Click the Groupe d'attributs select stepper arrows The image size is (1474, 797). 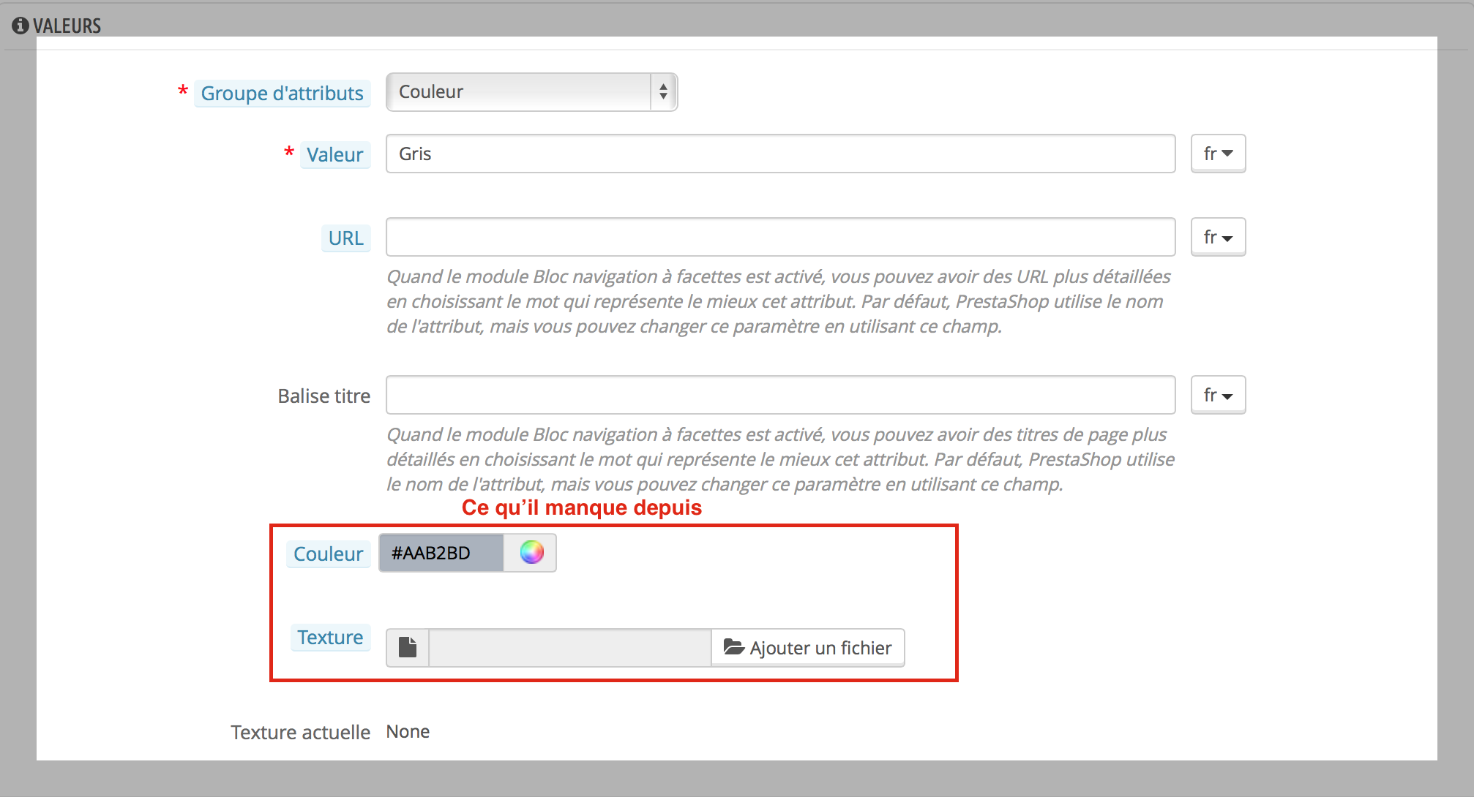pyautogui.click(x=663, y=92)
